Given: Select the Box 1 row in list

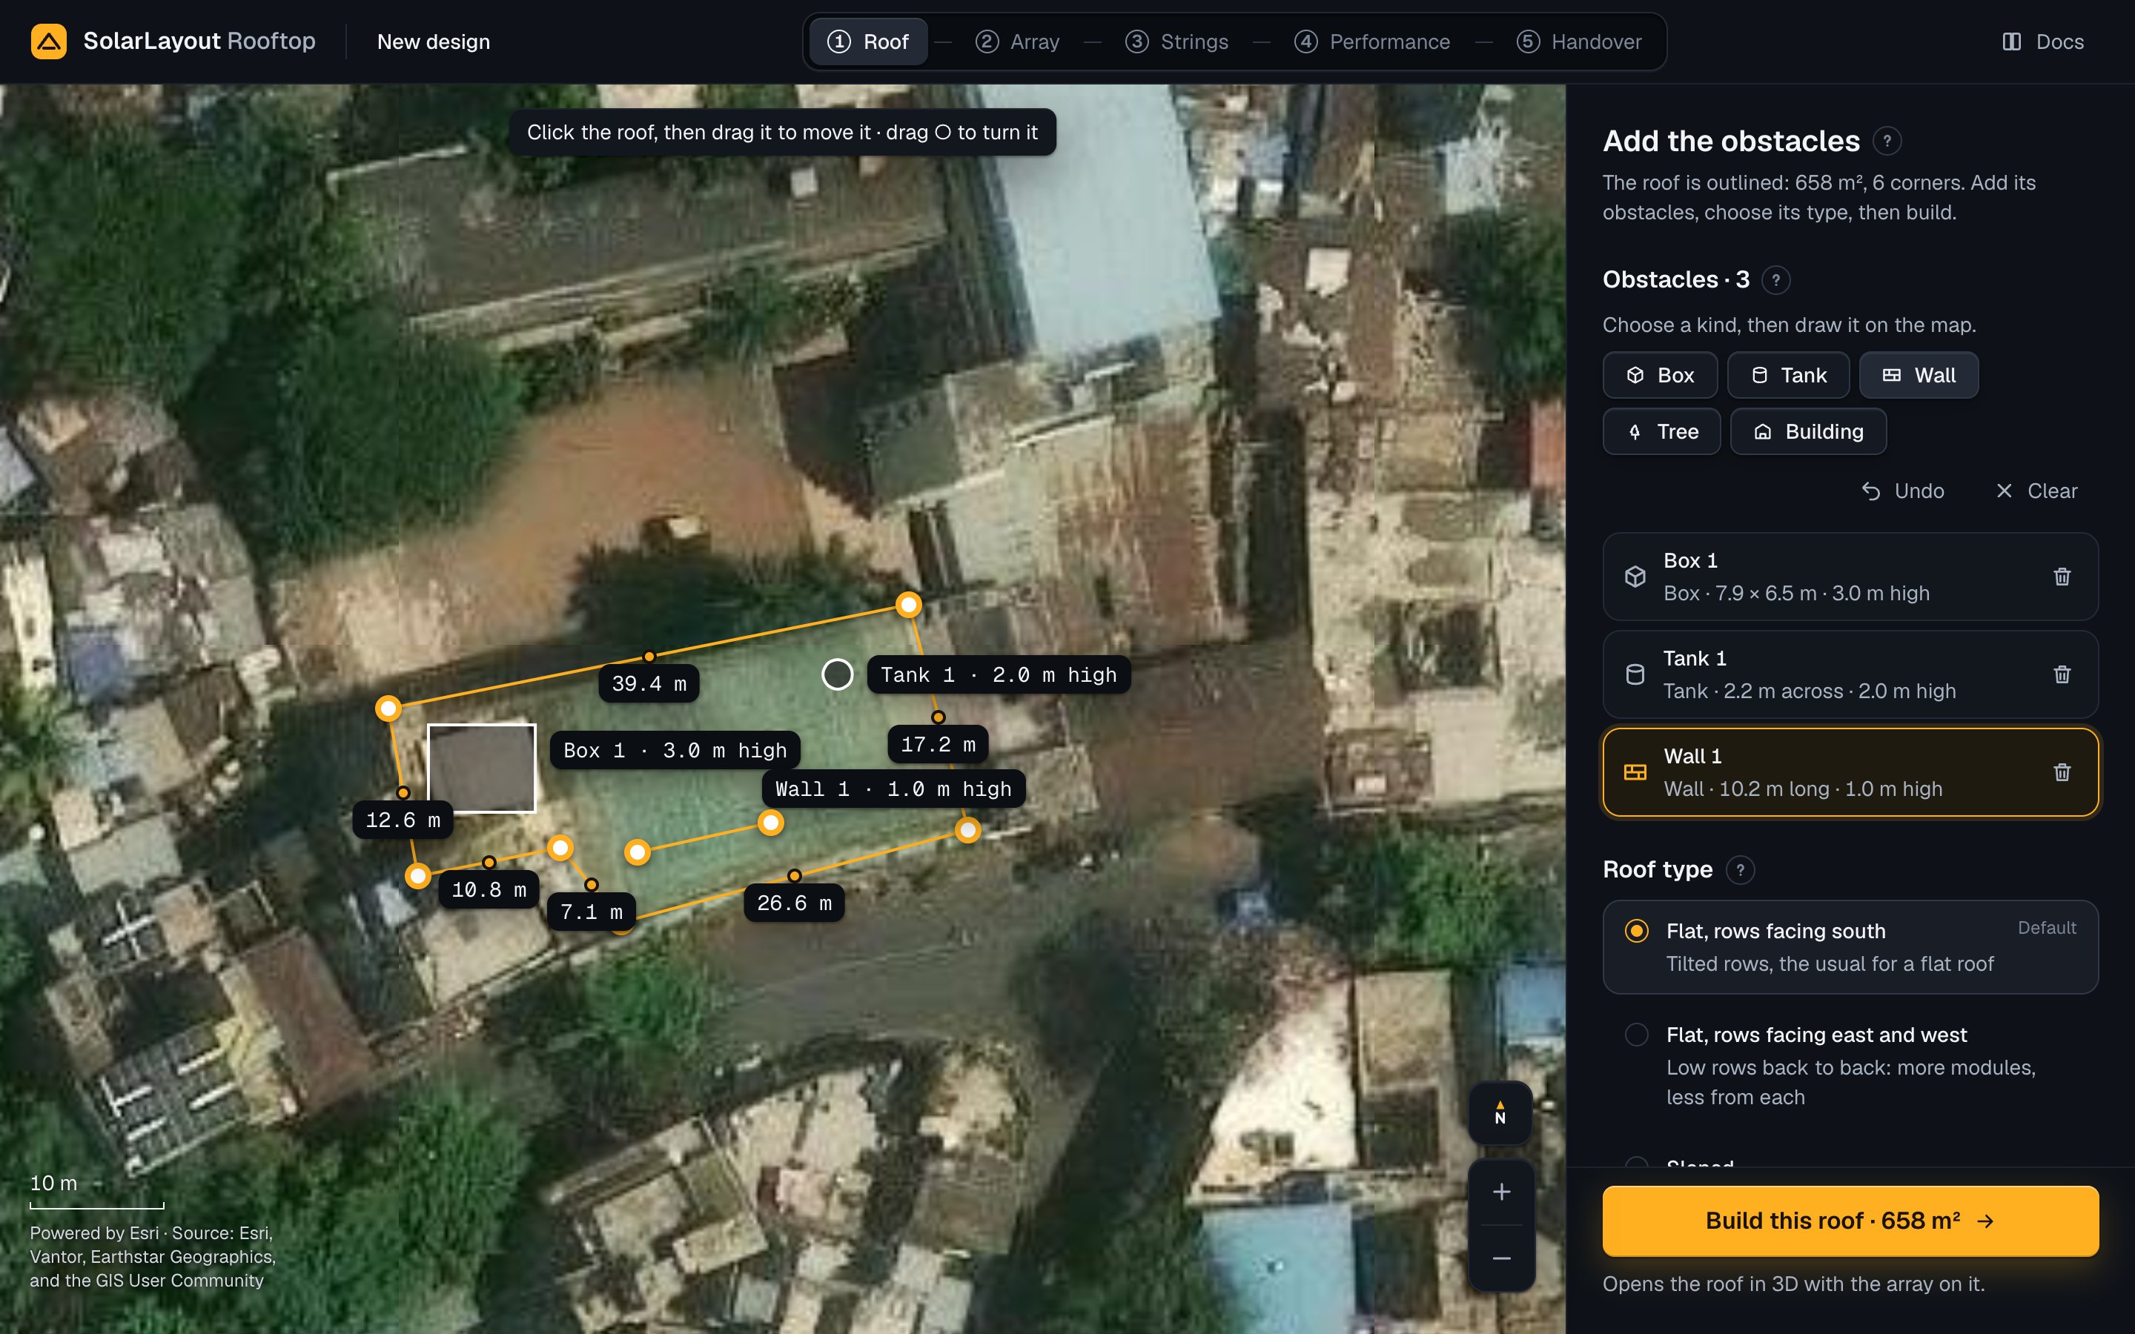Looking at the screenshot, I should [x=1850, y=576].
